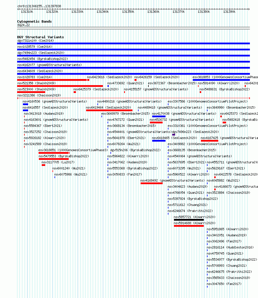Select nsv5926182 (Almarri2020) label
258x298 pixels.
tap(45, 138)
